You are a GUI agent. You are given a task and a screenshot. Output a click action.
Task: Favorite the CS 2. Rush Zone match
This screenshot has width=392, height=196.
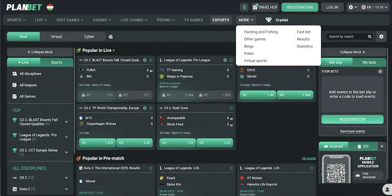[231, 108]
